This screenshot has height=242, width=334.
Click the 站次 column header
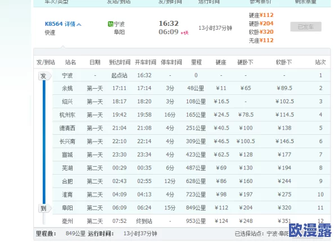(x=321, y=62)
